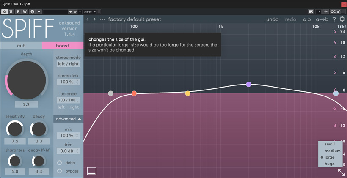Toggle the plugin power activate button
The image size is (347, 178).
pos(4,11)
